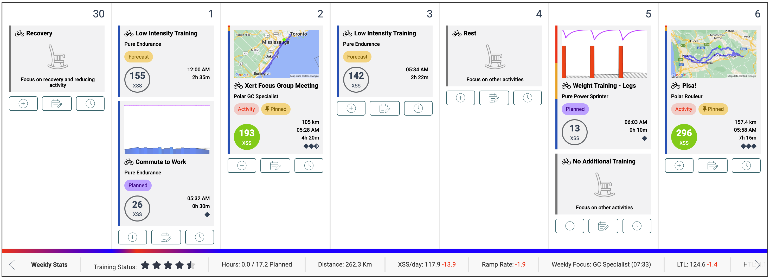This screenshot has width=770, height=278.
Task: Click the rocking chair icon on Rest card
Action: point(495,57)
